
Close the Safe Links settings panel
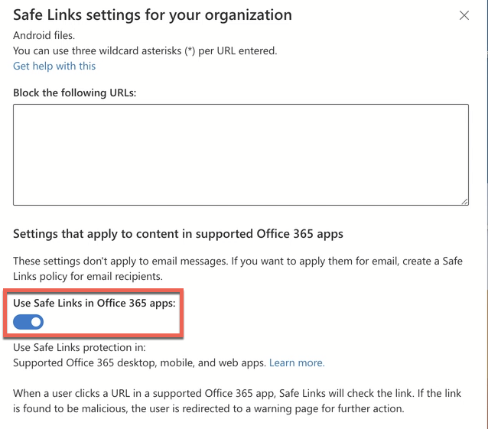464,15
